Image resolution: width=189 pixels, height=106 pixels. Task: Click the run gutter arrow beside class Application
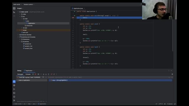point(75,11)
